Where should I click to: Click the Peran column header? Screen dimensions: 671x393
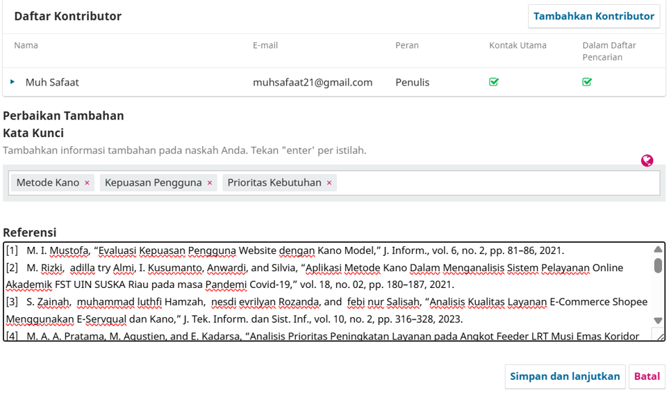click(x=406, y=45)
